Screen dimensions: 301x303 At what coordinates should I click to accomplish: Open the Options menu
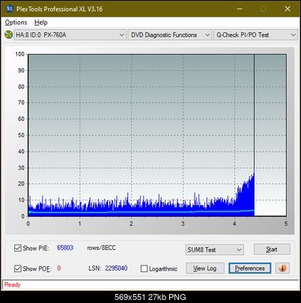pyautogui.click(x=16, y=22)
